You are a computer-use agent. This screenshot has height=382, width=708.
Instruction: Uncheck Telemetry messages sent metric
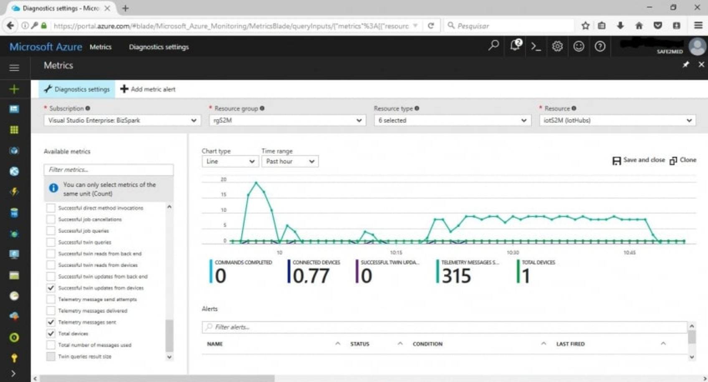click(51, 322)
